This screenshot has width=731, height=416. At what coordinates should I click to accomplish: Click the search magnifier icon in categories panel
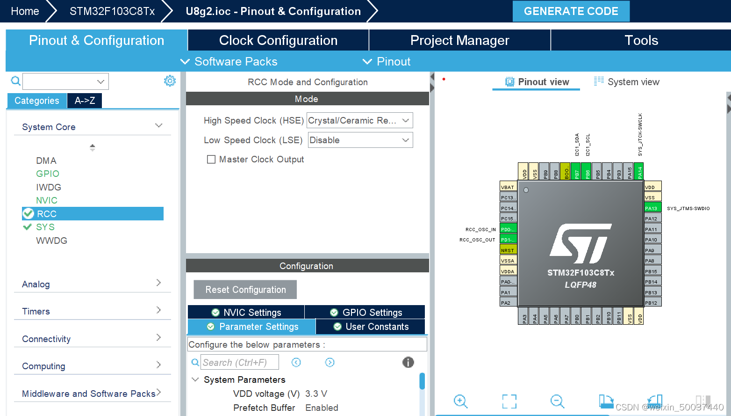click(15, 81)
